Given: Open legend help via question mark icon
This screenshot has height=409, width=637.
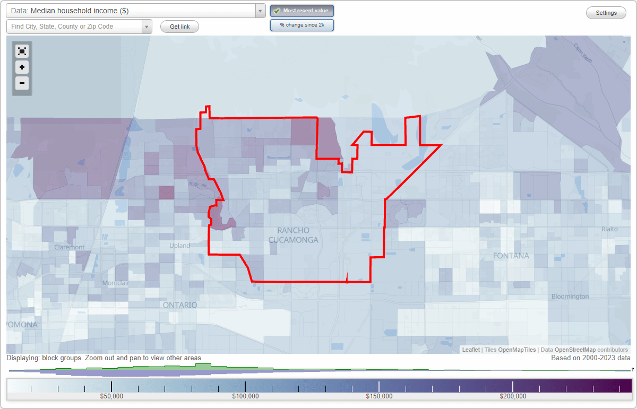Looking at the screenshot, I should 632,370.
